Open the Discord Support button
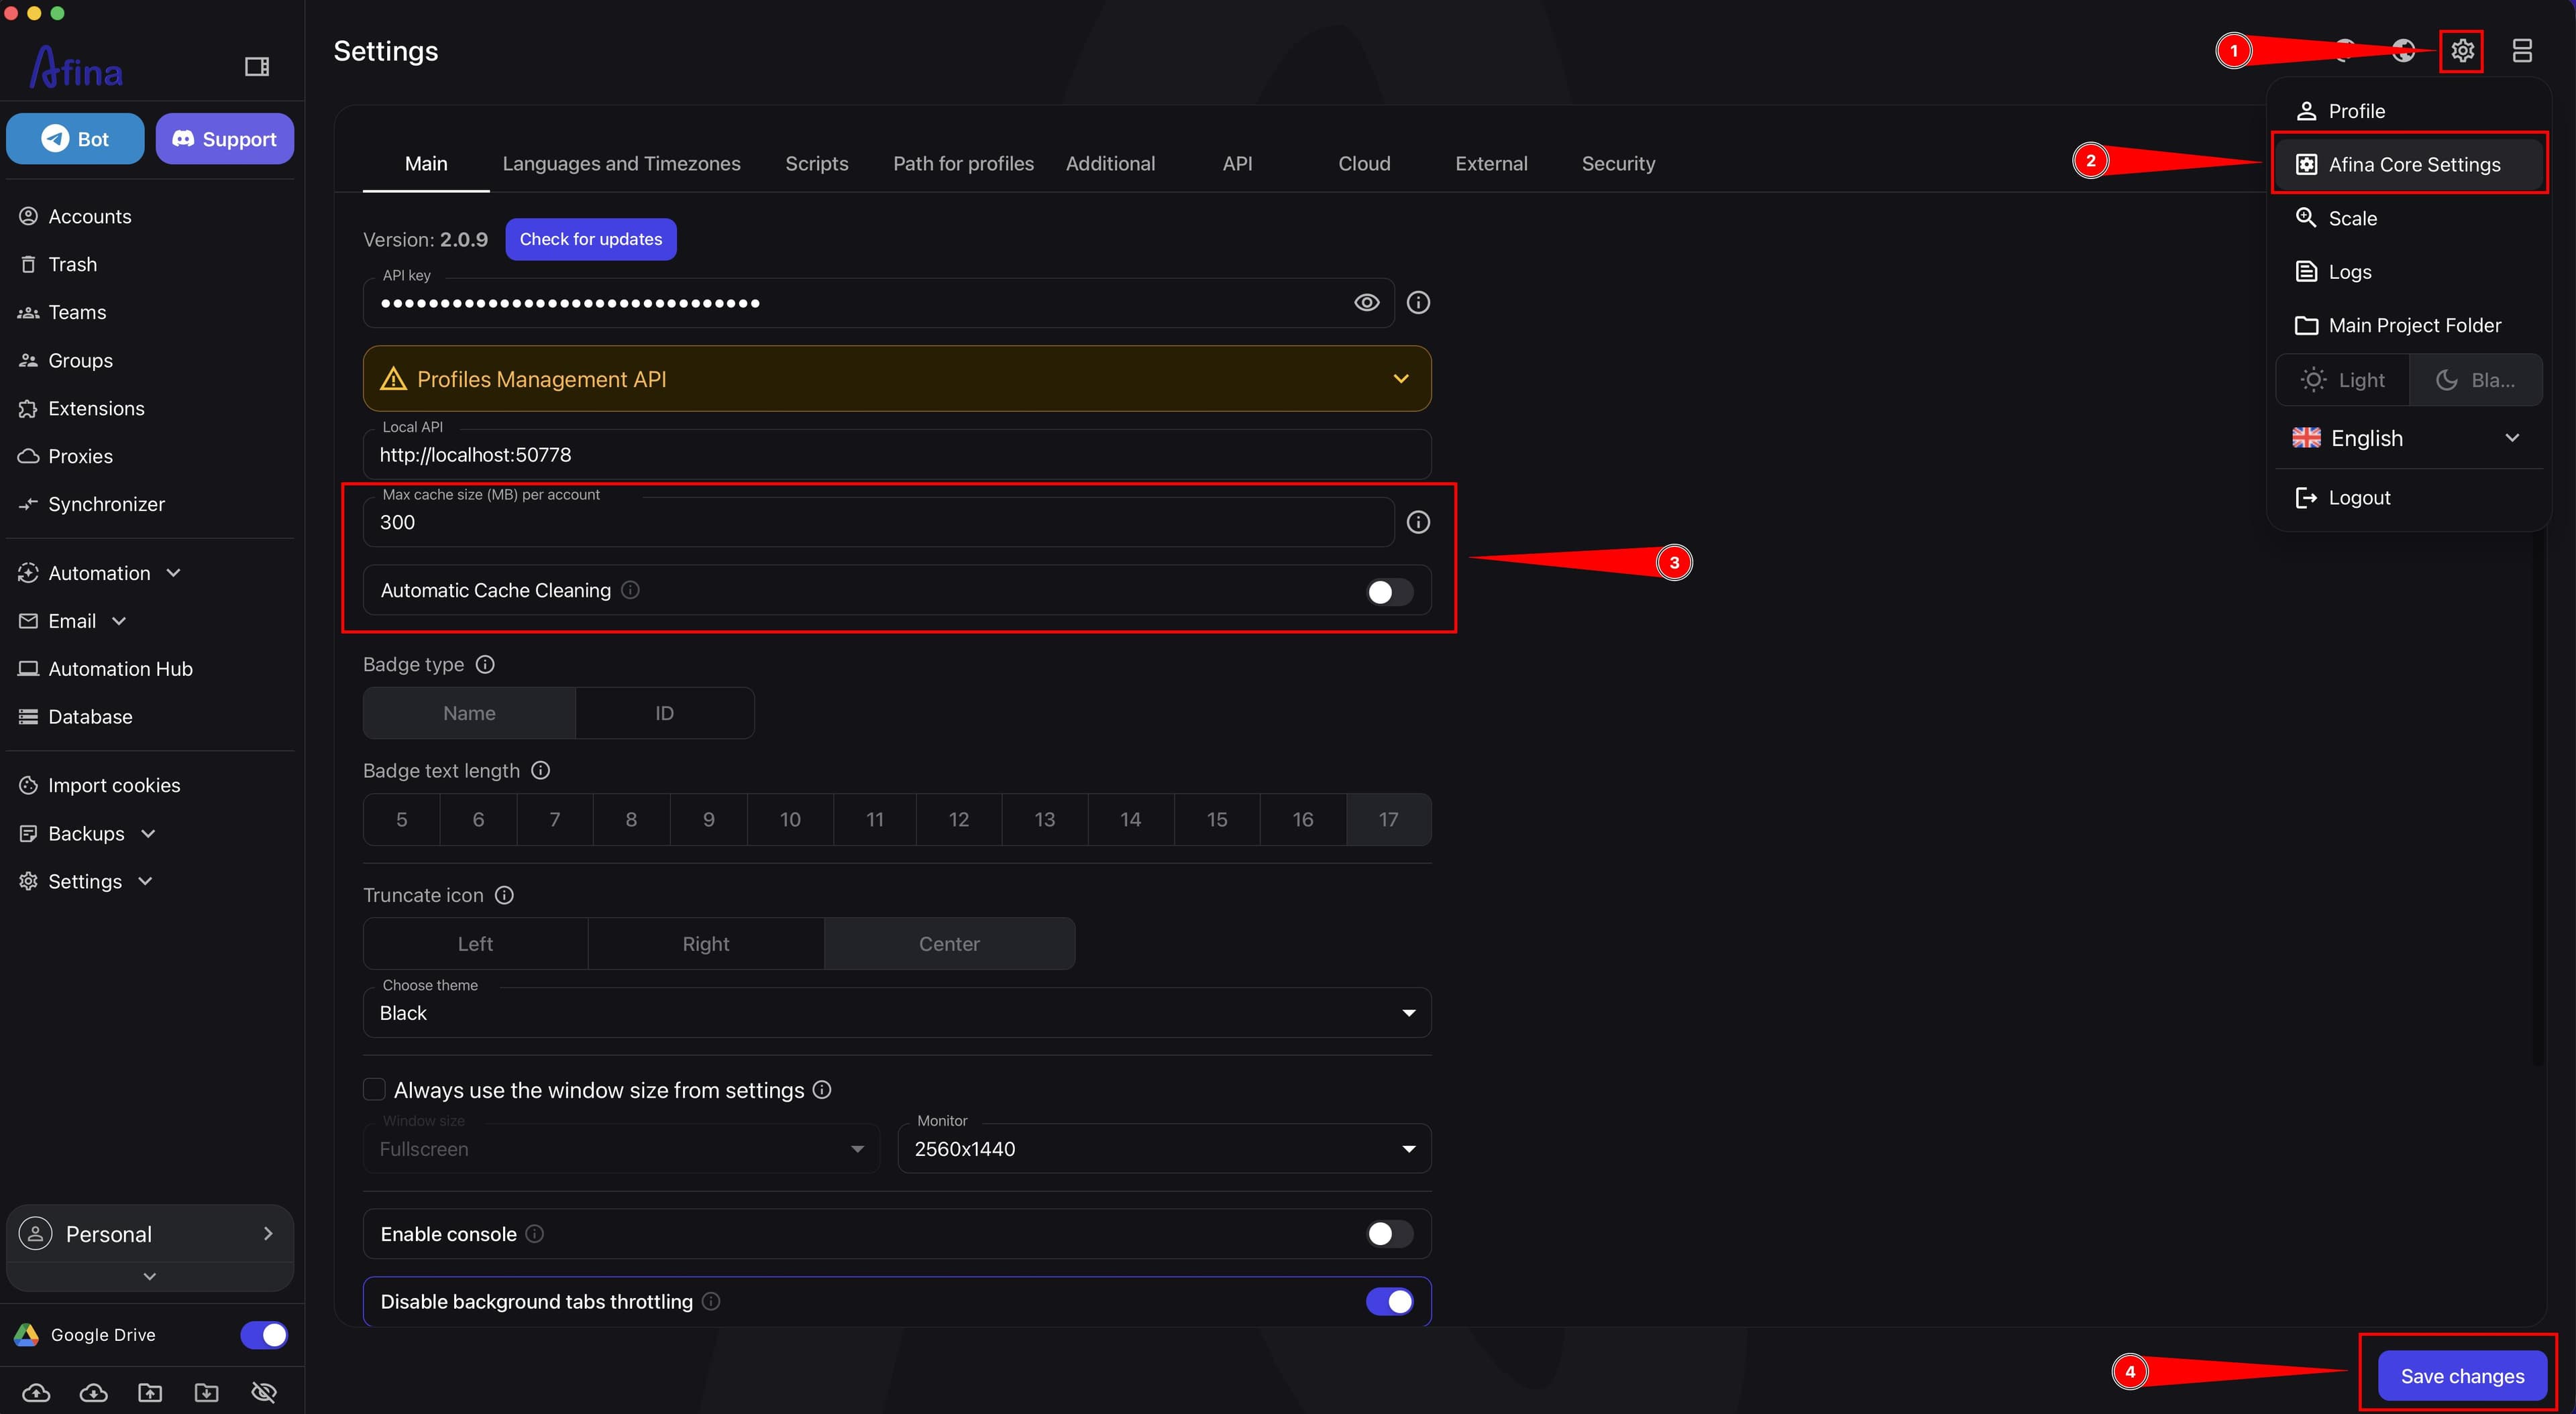The height and width of the screenshot is (1414, 2576). click(x=224, y=139)
